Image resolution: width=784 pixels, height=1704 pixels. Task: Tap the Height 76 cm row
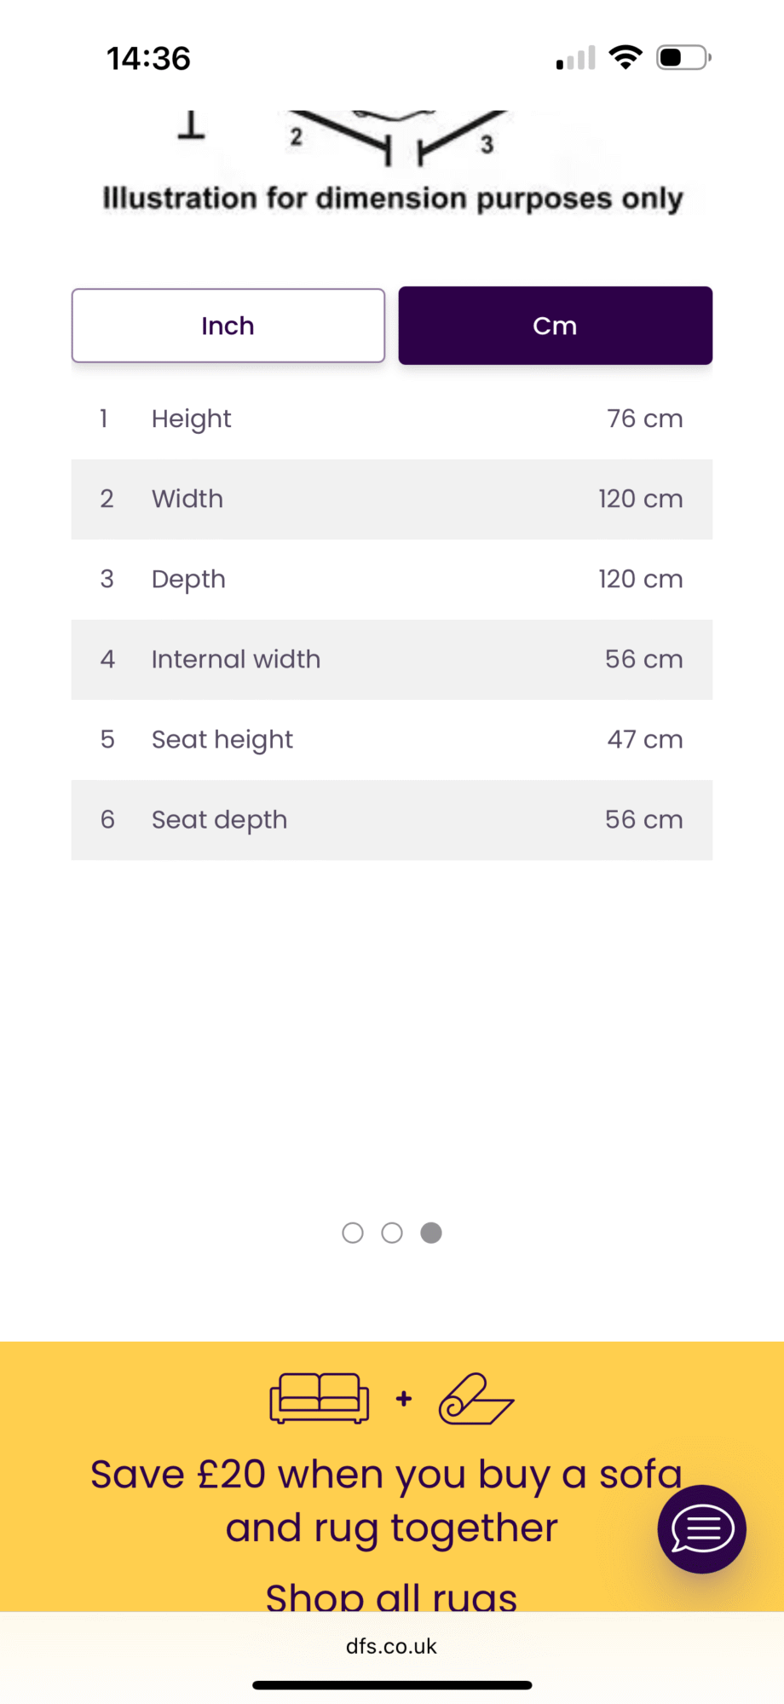[392, 419]
